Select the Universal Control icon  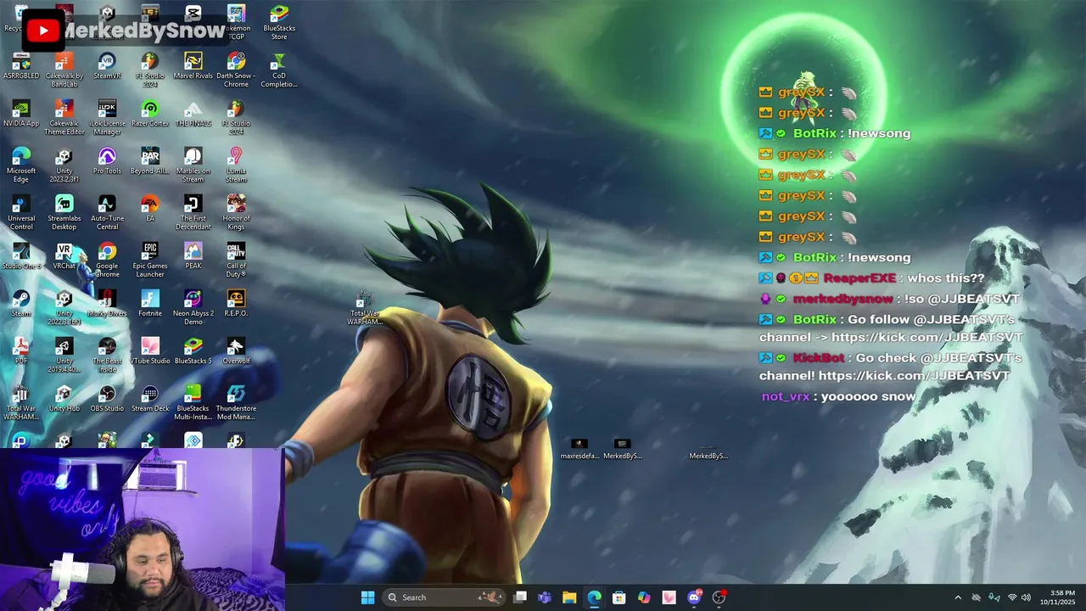[x=21, y=212]
